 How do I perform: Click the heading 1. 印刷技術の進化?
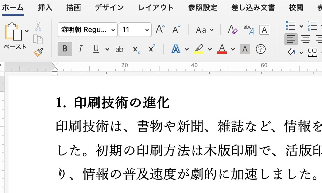(112, 103)
